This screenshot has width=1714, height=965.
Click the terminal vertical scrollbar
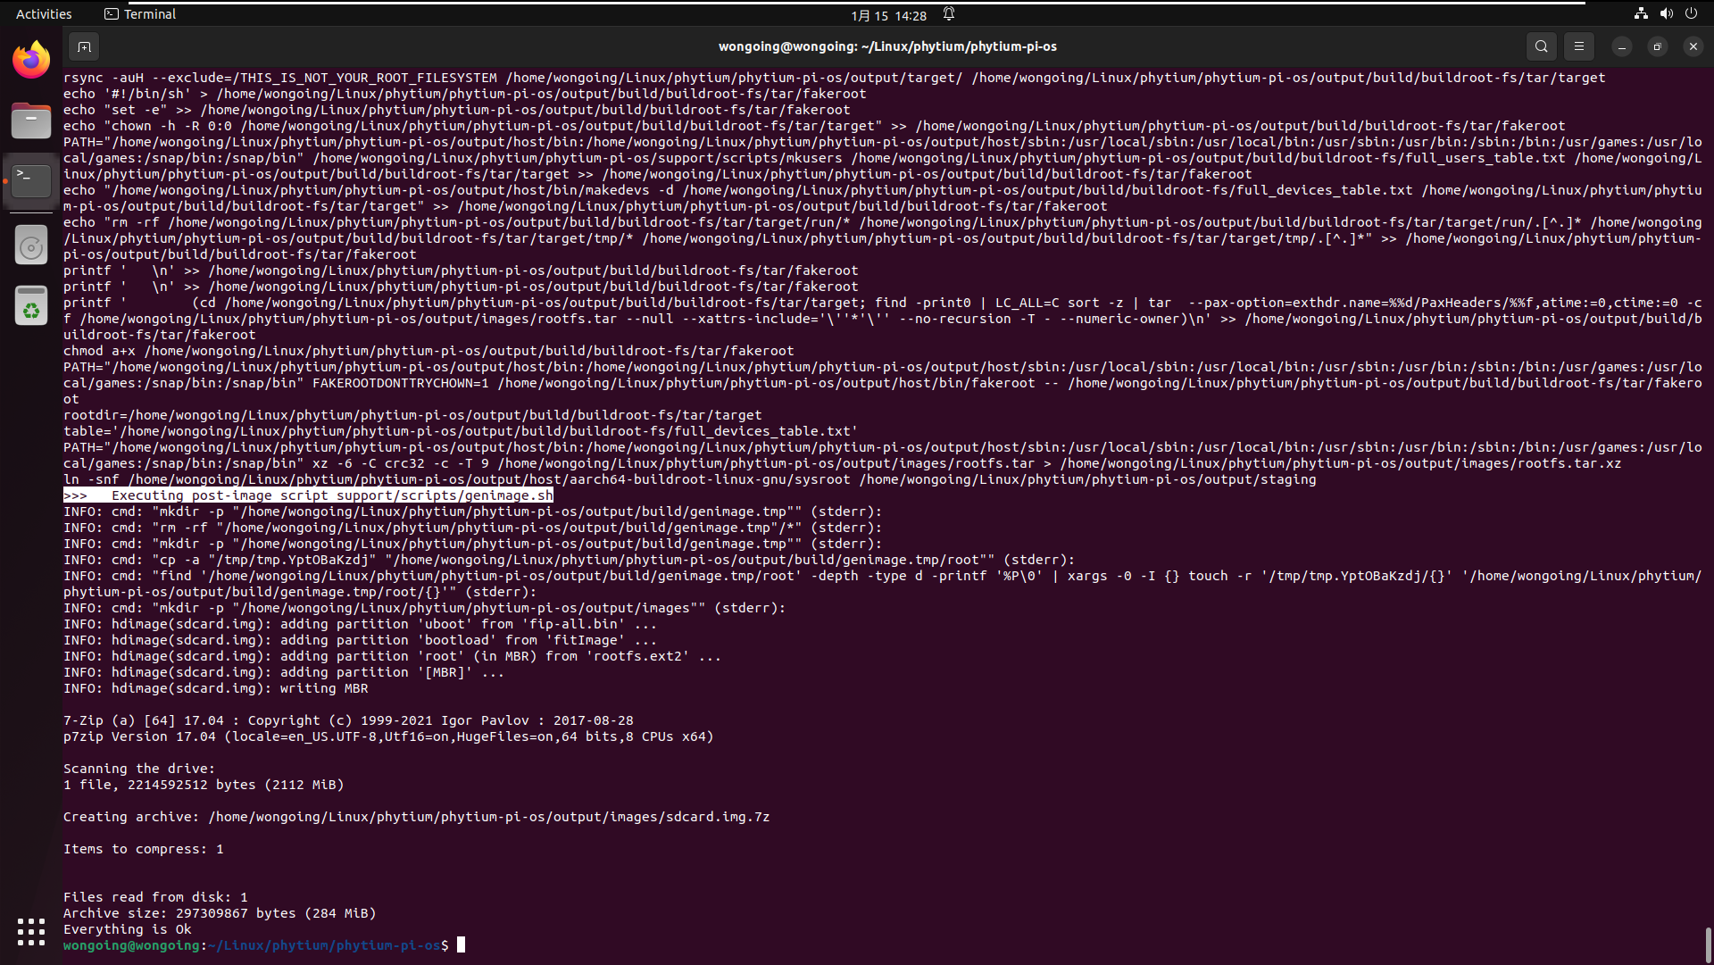pyautogui.click(x=1708, y=944)
